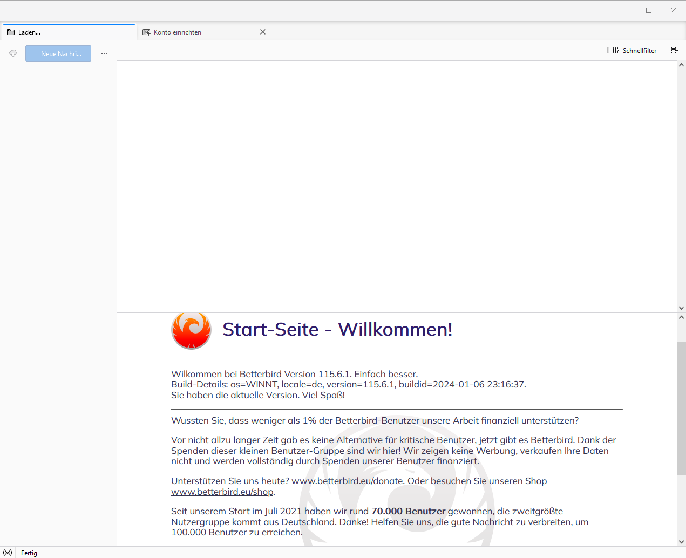This screenshot has height=558, width=686.
Task: Close the Konto einrichten tab
Action: (x=263, y=32)
